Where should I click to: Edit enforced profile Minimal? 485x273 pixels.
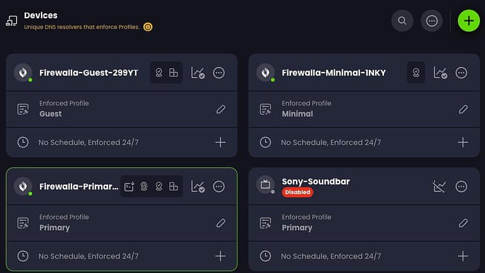[x=463, y=109]
